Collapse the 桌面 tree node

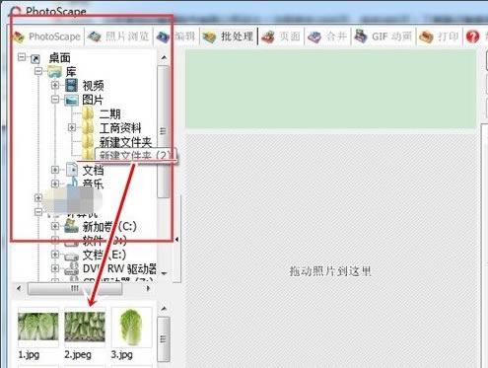click(x=22, y=57)
